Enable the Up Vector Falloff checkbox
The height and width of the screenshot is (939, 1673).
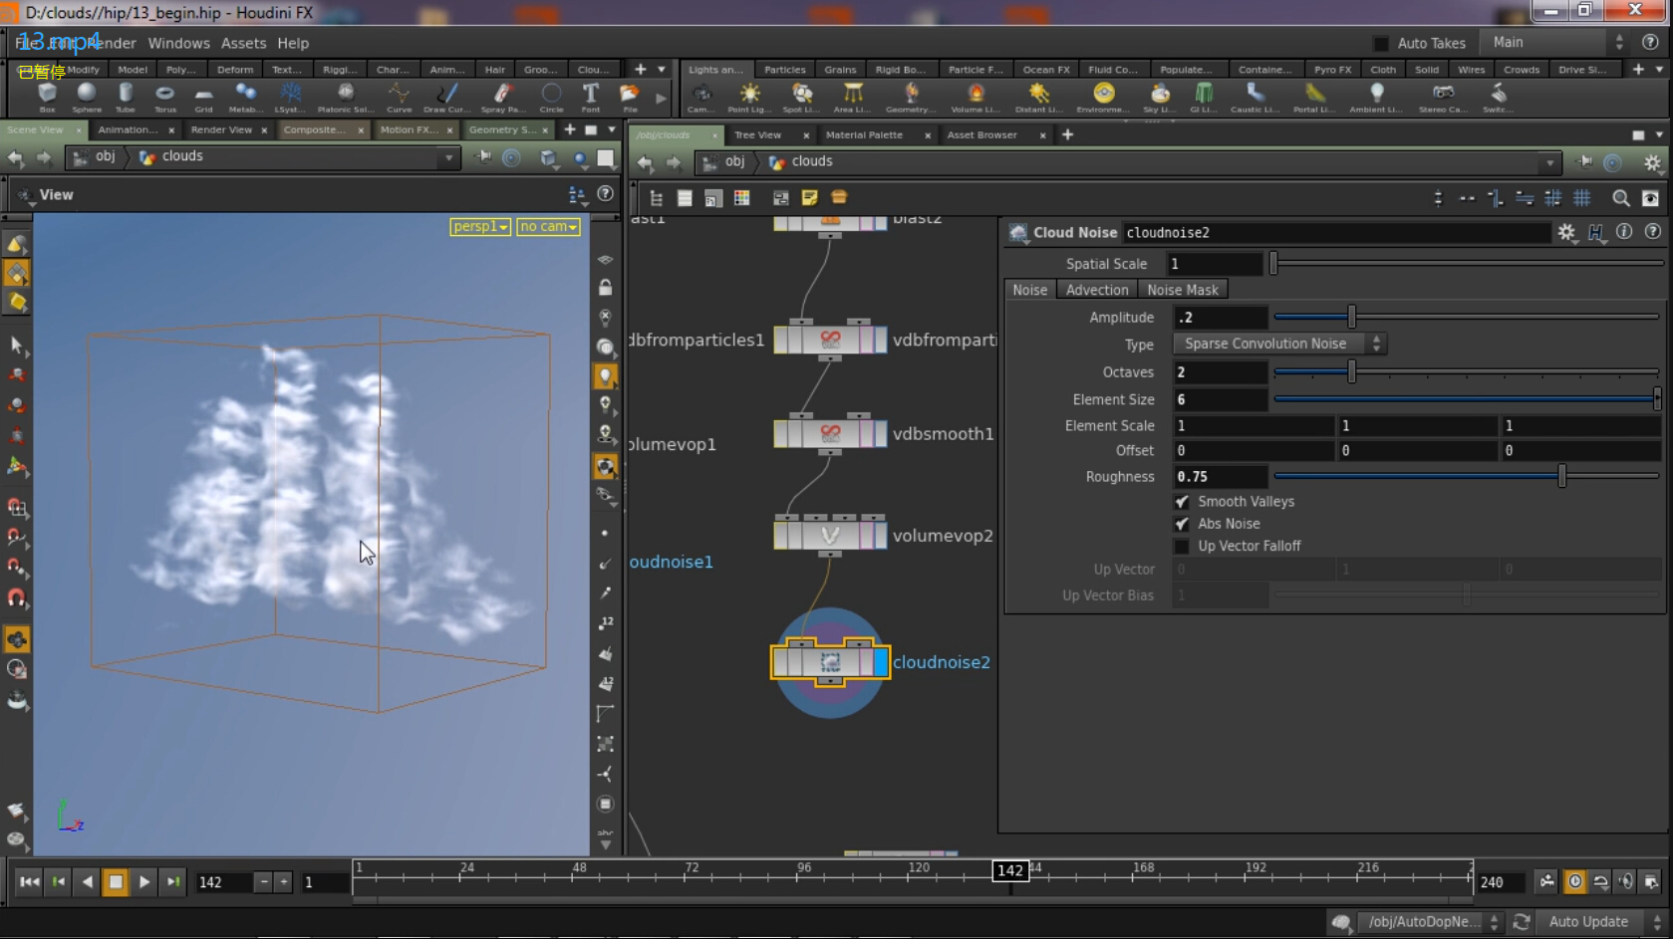[1182, 546]
